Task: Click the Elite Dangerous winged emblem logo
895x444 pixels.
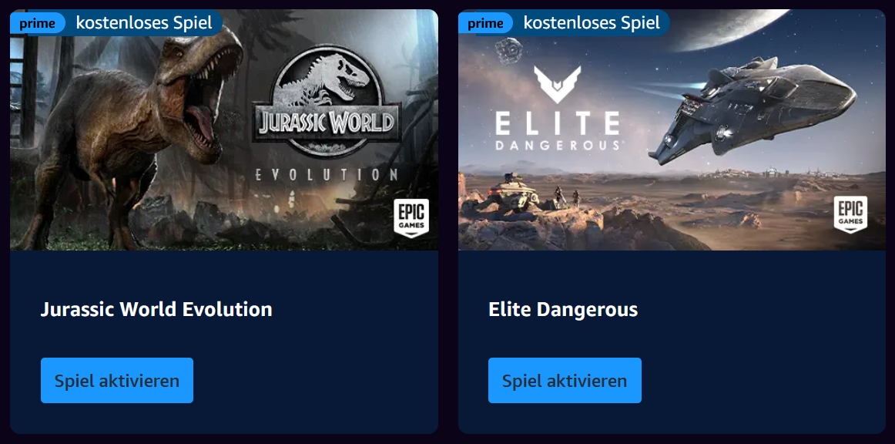Action: pos(557,84)
